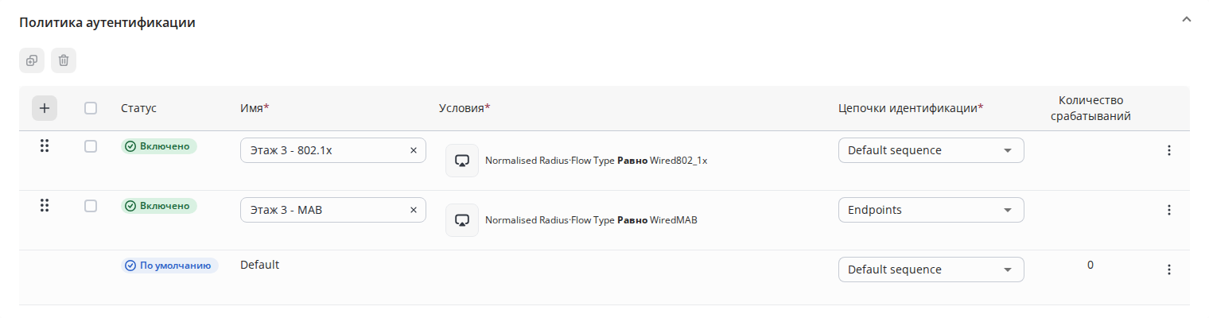Open the Endpoints sequence dropdown
1209x318 pixels.
(931, 210)
